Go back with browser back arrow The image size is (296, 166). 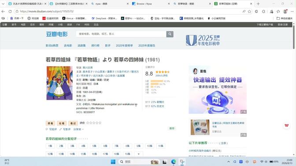[x=3, y=11]
